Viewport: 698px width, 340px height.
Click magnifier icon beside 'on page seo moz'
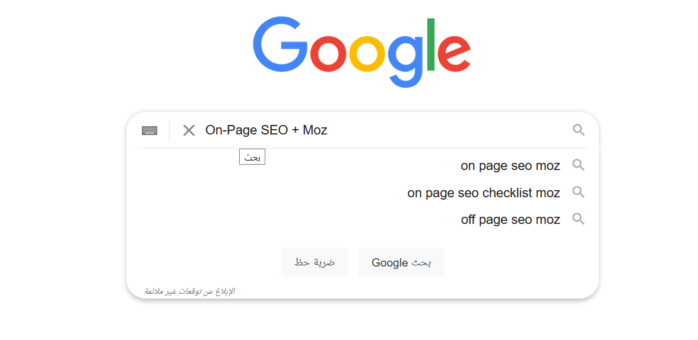click(x=579, y=165)
